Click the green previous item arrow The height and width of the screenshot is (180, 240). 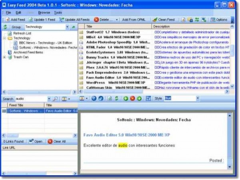(x=126, y=99)
